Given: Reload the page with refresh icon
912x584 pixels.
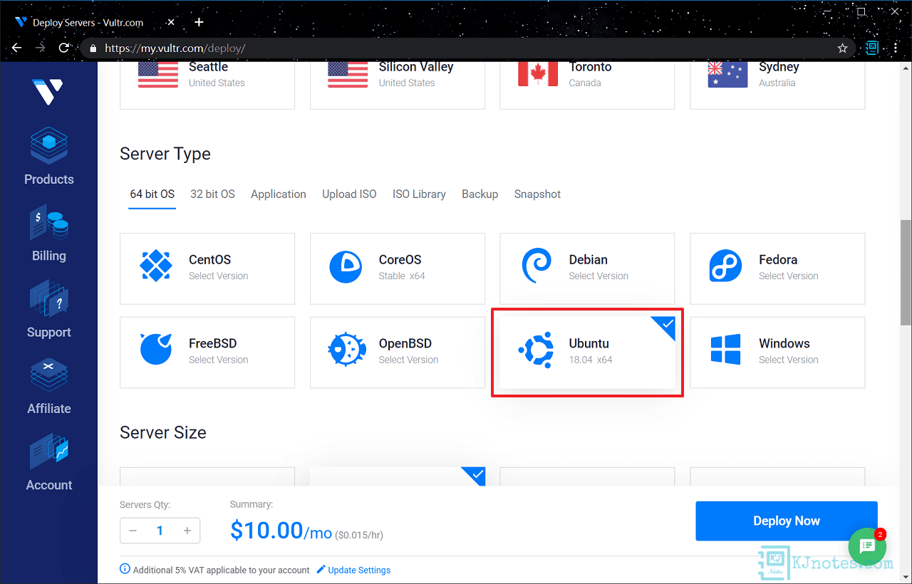Looking at the screenshot, I should 64,48.
